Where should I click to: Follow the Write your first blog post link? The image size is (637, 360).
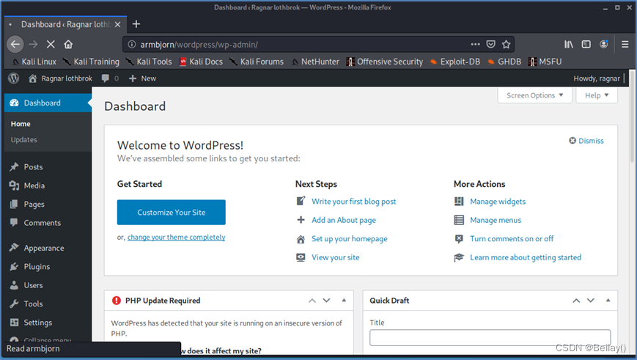point(353,202)
